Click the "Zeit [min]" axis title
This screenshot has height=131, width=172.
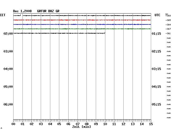(82, 127)
